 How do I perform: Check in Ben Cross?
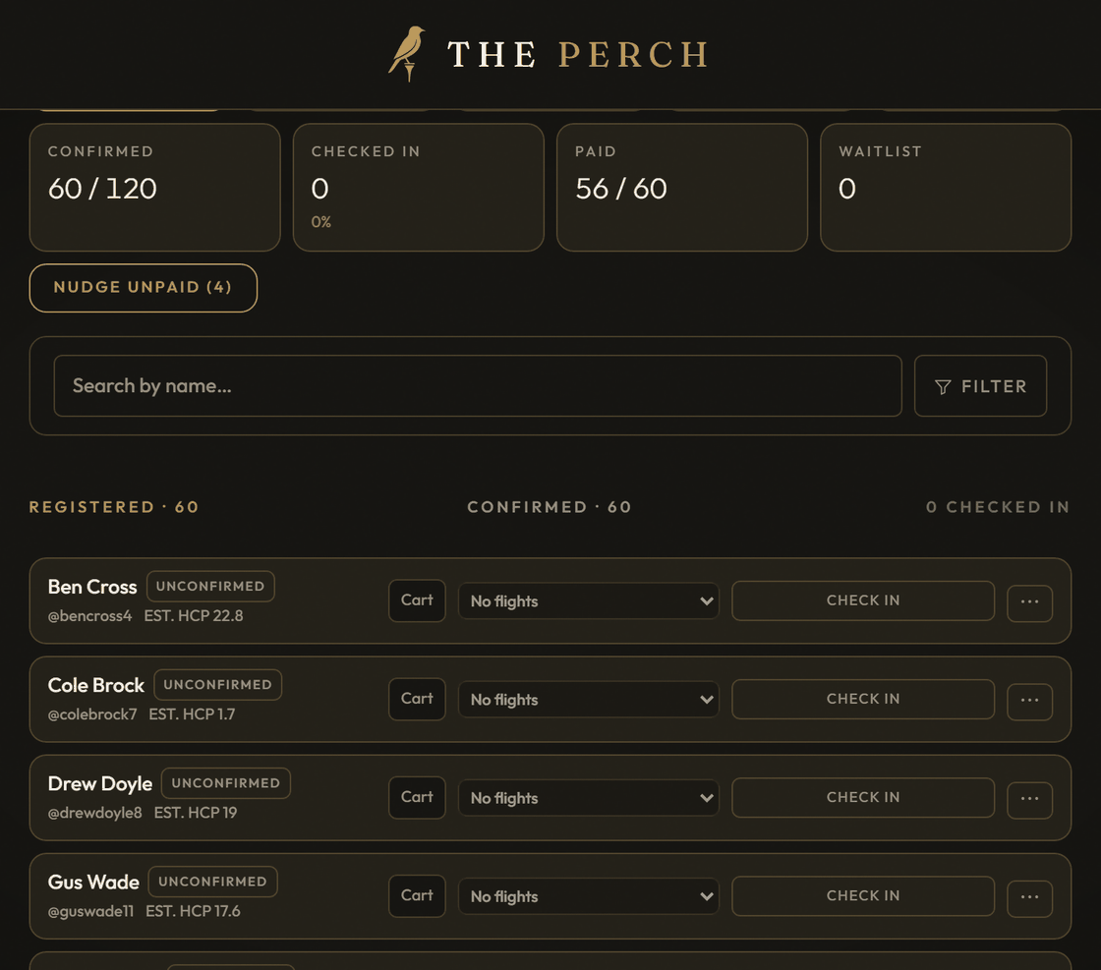click(863, 600)
